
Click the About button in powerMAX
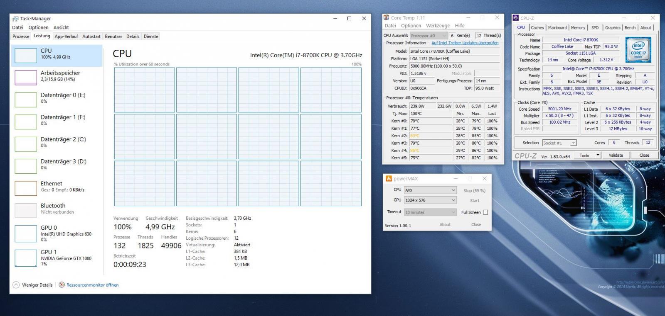point(445,225)
